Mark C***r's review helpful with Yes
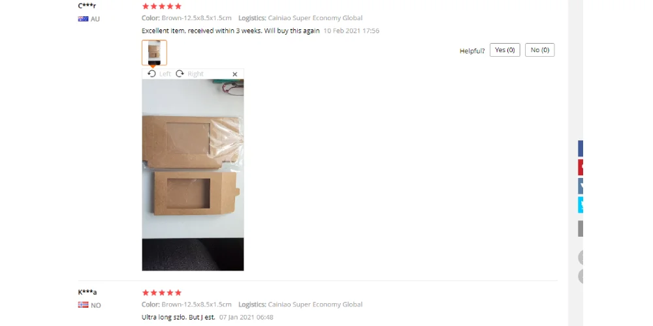 pos(505,50)
